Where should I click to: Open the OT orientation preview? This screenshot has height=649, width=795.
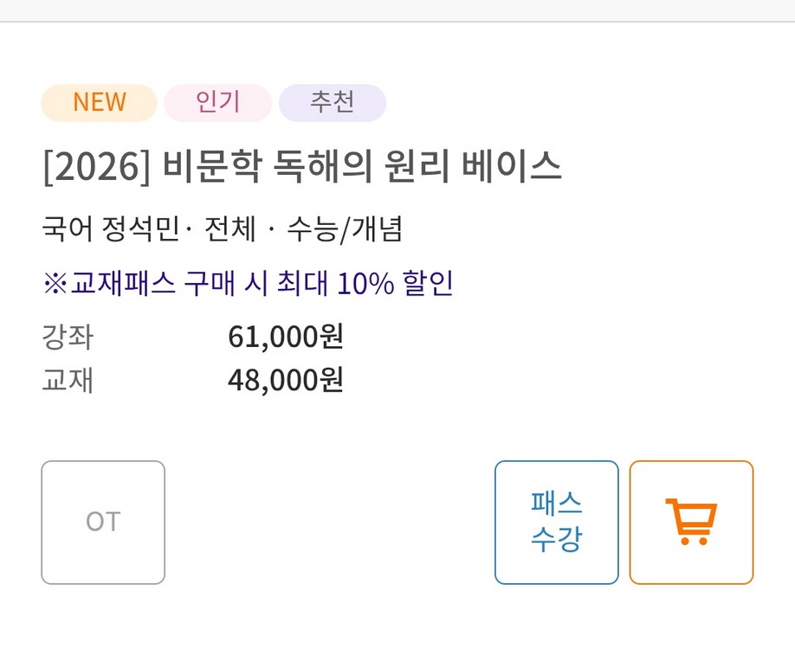103,522
